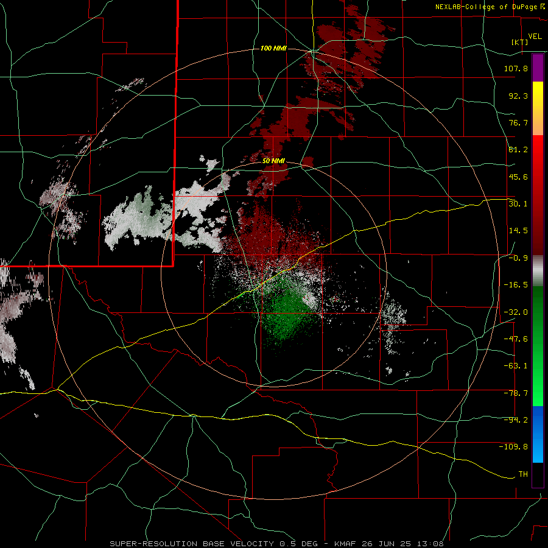
Task: Select the 107.8 velocity scale value
Action: [x=516, y=68]
